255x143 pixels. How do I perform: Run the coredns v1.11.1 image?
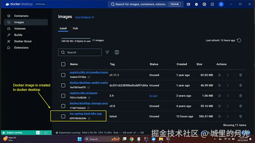click(x=220, y=75)
